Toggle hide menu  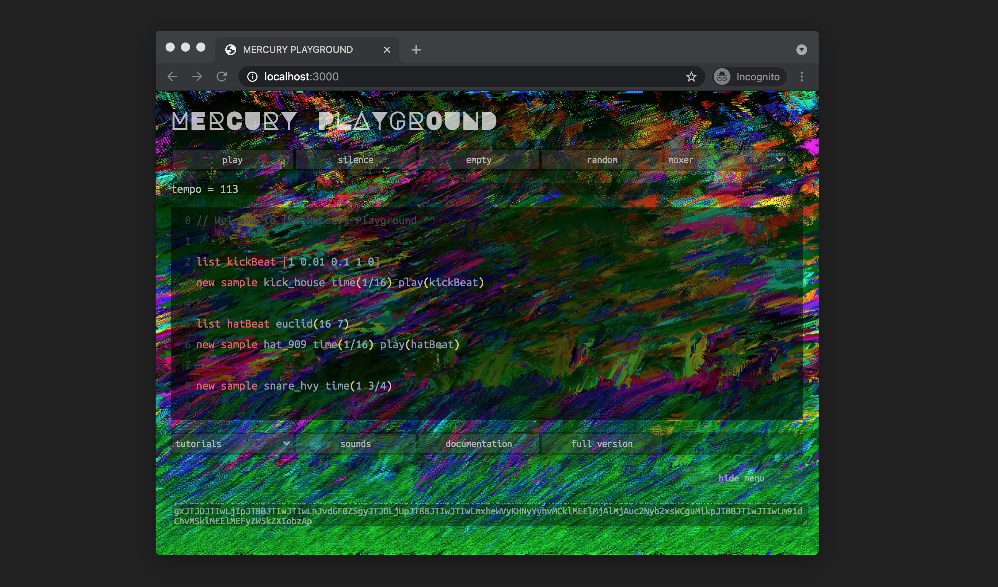point(741,478)
